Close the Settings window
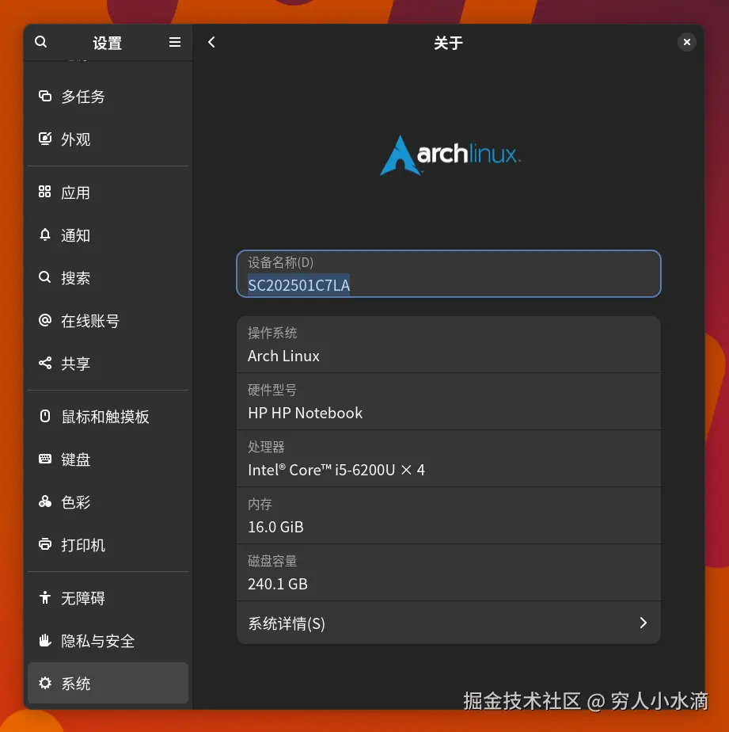Screen dimensions: 729x732 [x=686, y=43]
